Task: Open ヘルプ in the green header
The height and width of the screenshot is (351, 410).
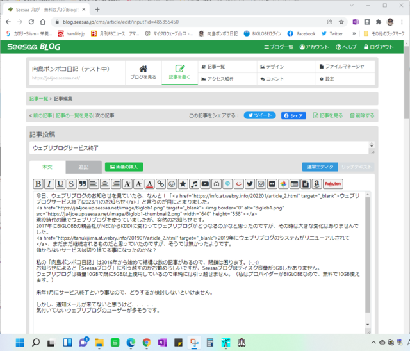Action: point(346,47)
